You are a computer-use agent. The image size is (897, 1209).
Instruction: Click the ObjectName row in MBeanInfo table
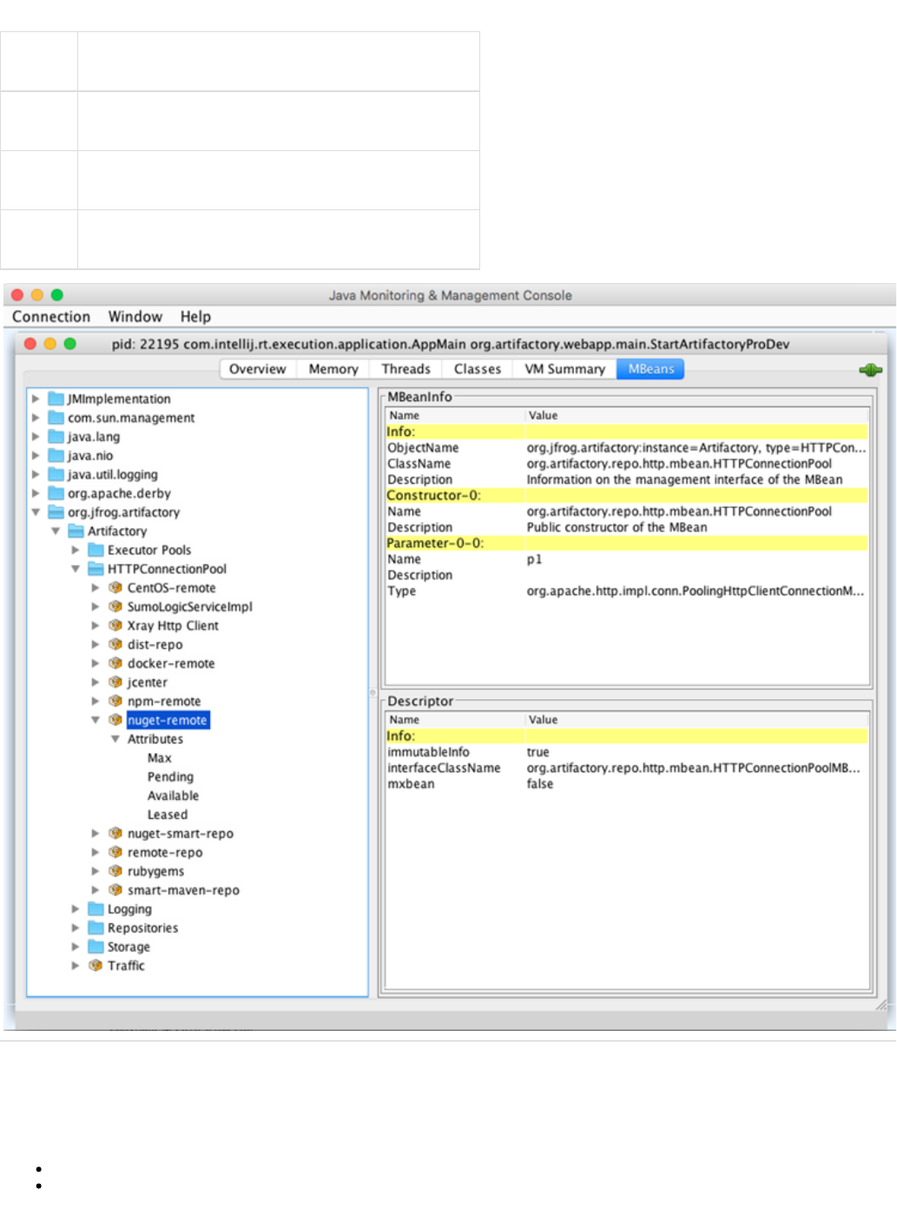coord(627,448)
